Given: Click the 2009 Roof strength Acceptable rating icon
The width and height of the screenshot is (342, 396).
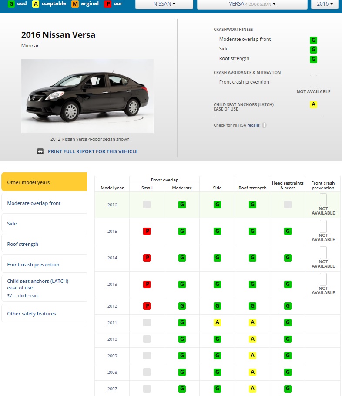Looking at the screenshot, I should [252, 356].
